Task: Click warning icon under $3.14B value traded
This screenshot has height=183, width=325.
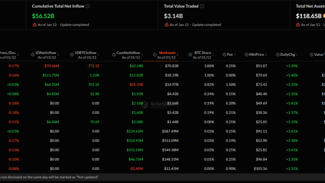Action: 166,25
